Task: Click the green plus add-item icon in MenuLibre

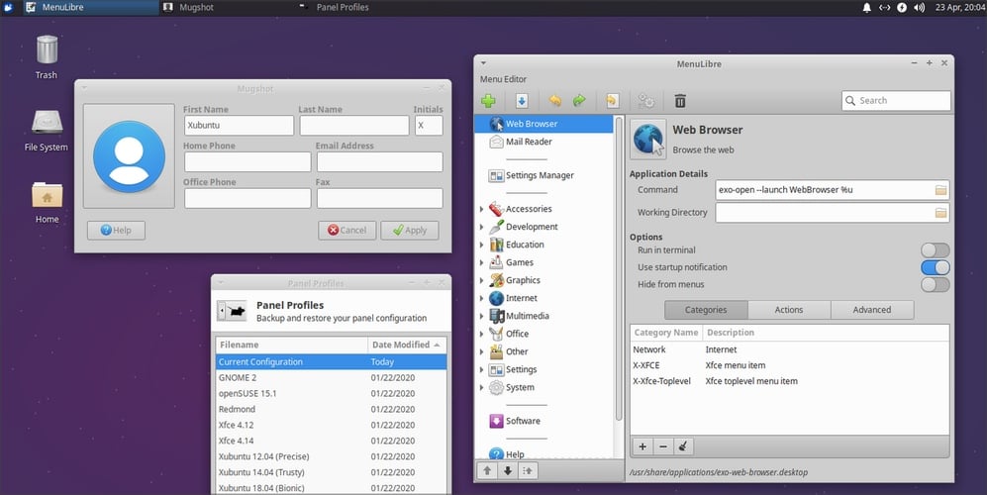Action: (488, 101)
